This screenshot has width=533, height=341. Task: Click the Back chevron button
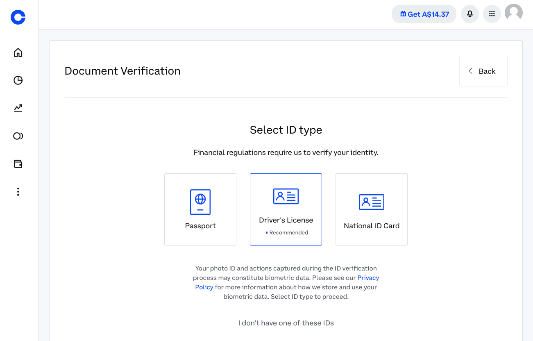(470, 70)
